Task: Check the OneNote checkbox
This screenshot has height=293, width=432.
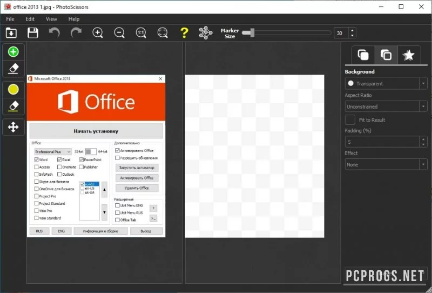Action: click(59, 167)
